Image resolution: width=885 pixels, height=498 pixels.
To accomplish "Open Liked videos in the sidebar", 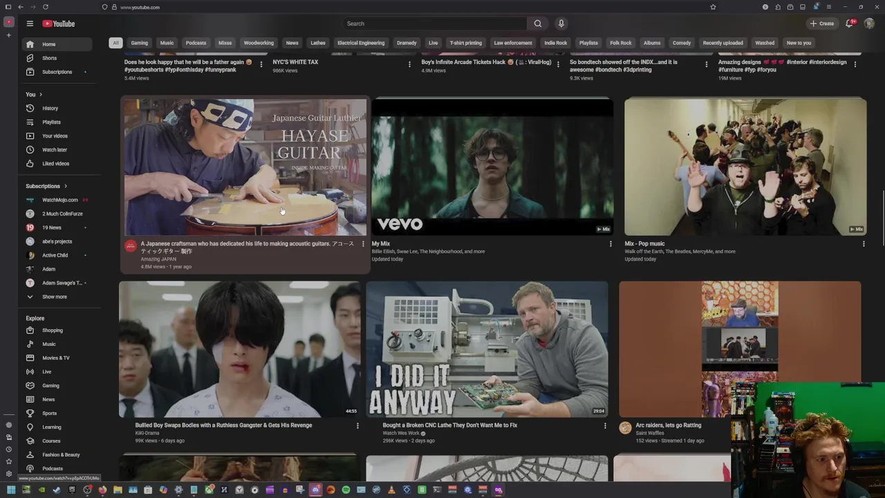I will click(x=55, y=164).
